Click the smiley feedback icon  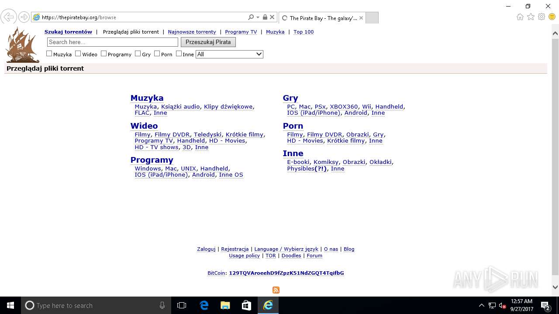pos(552,17)
